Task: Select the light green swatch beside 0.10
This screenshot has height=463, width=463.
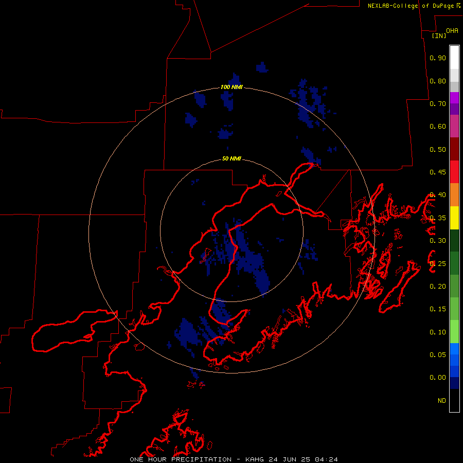Action: (454, 332)
